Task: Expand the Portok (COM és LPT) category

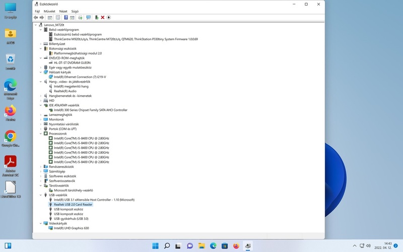Action: tap(41, 129)
